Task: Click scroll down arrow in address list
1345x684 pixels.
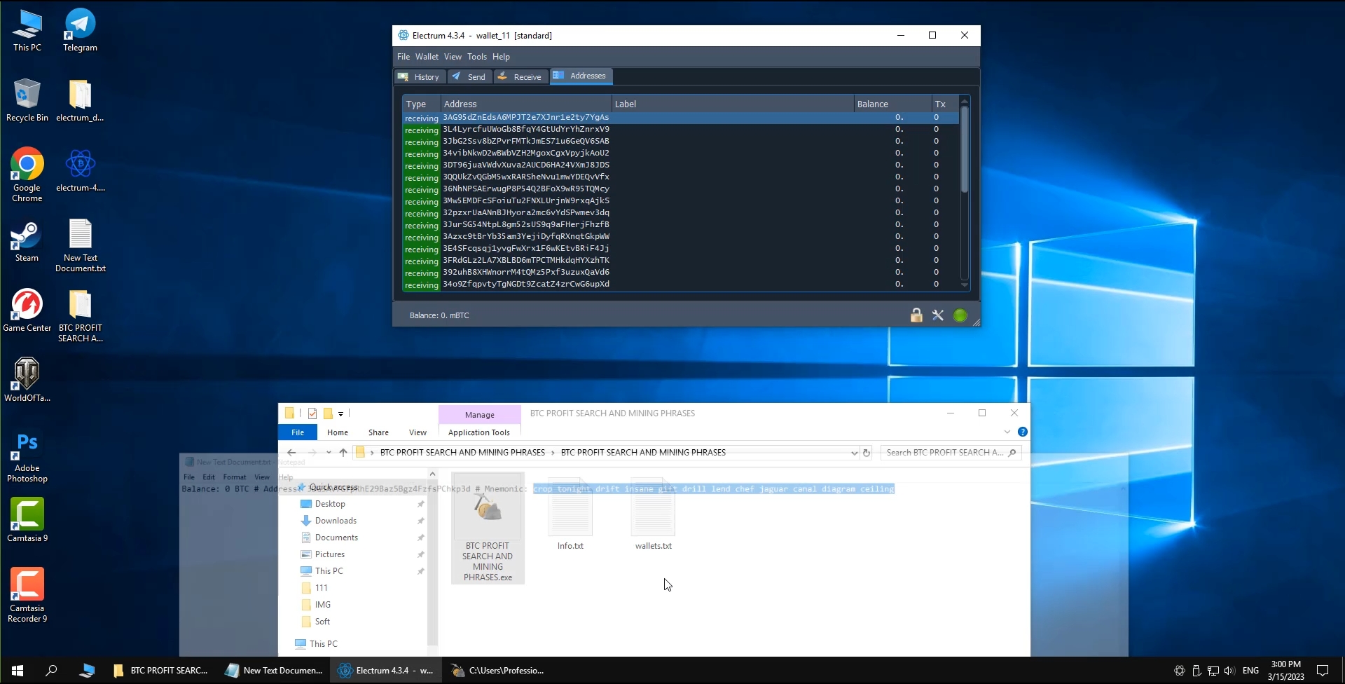Action: pyautogui.click(x=965, y=285)
